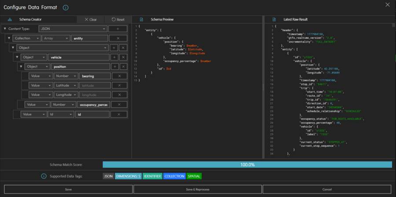
Task: Remove the top-level unnamed Object row
Action: 123,47
